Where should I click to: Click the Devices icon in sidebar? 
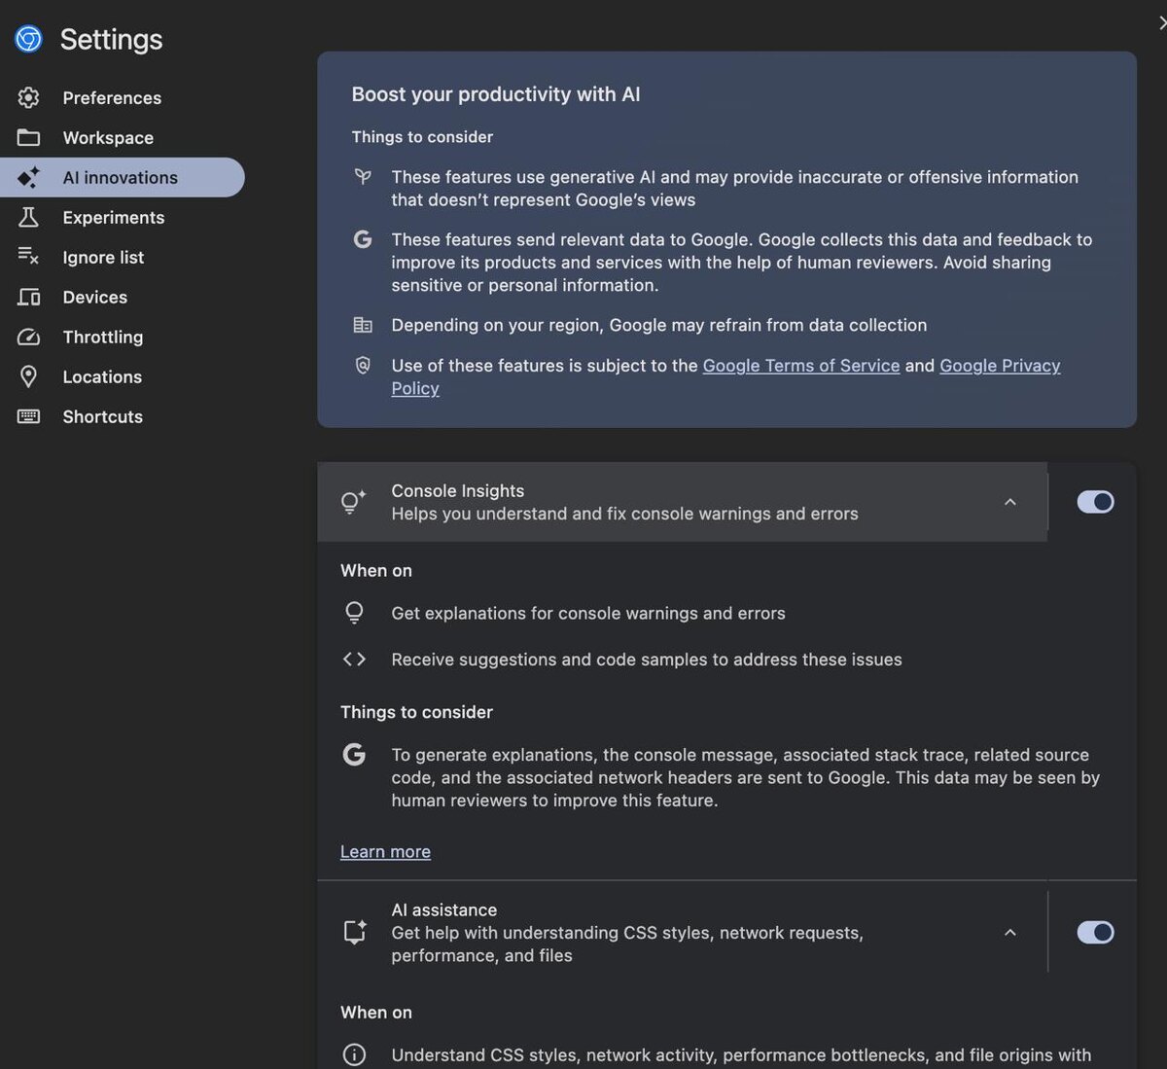(29, 297)
